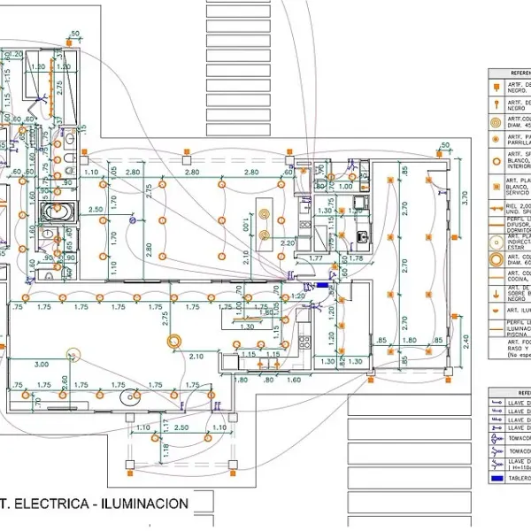531x531 pixels.
Task: Select the '2.60' vertical dimension text
Action: [x=65, y=383]
